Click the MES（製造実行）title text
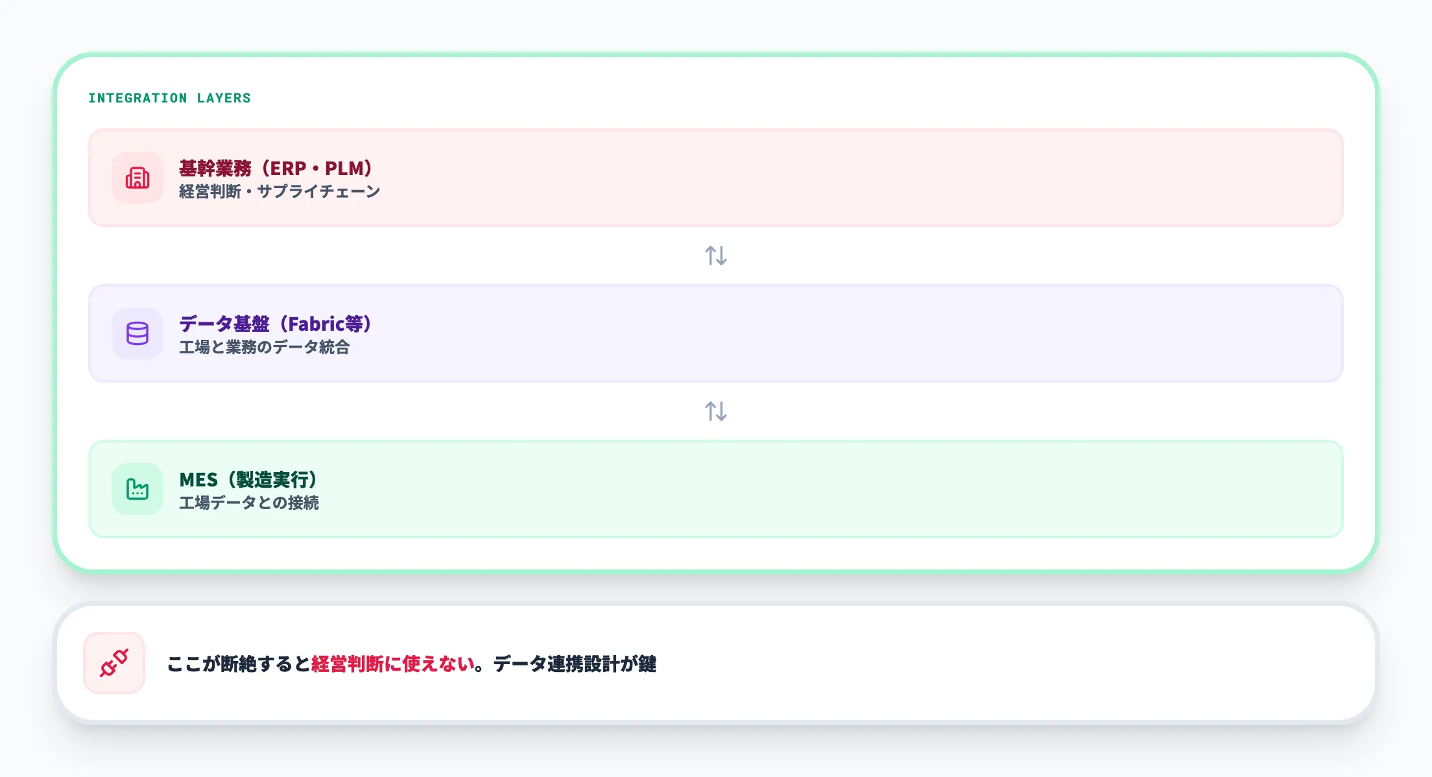1432x777 pixels. (248, 479)
